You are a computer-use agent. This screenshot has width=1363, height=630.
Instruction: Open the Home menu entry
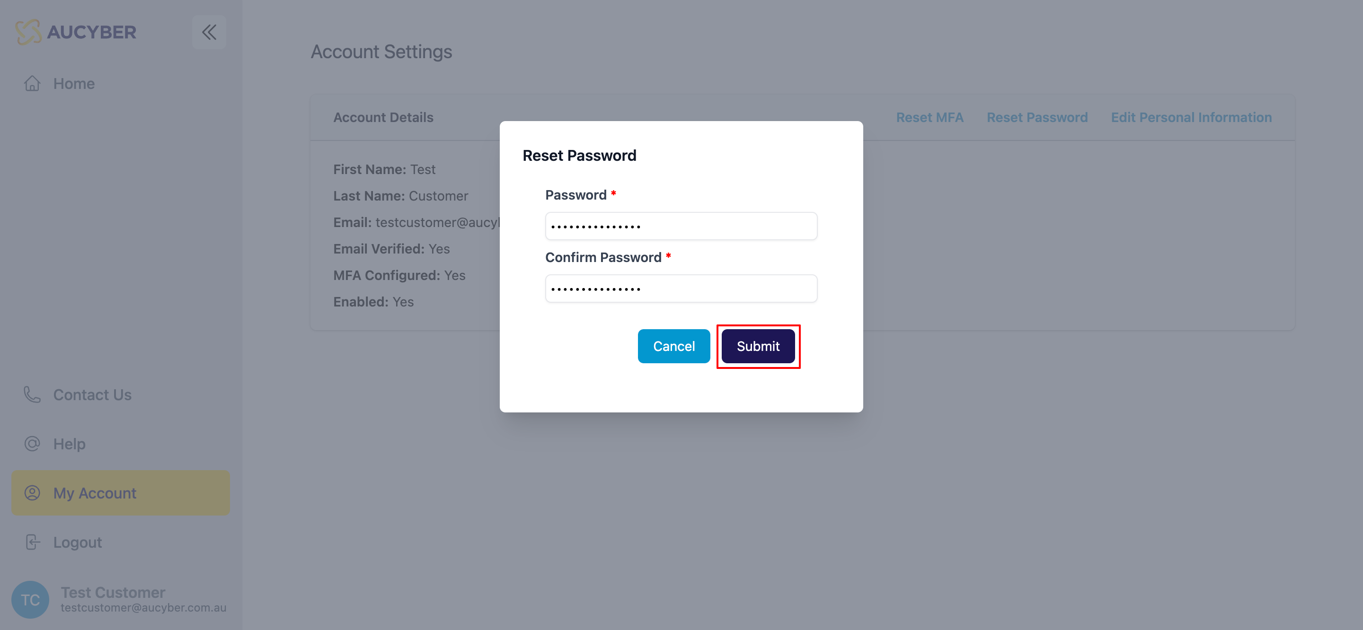73,83
